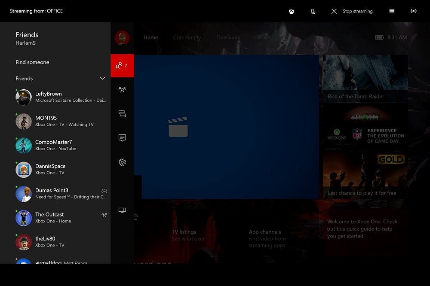
Task: Click MONT95's avatar
Action: pyautogui.click(x=24, y=122)
